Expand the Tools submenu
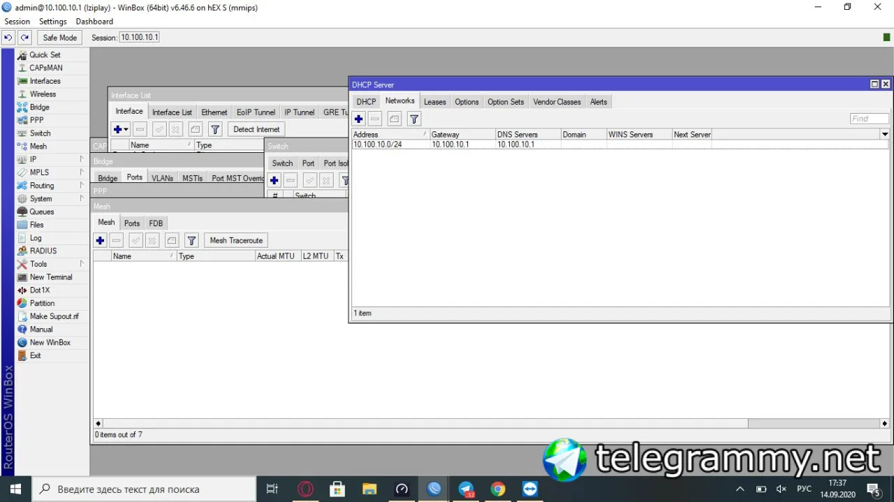The image size is (894, 502). pyautogui.click(x=82, y=264)
